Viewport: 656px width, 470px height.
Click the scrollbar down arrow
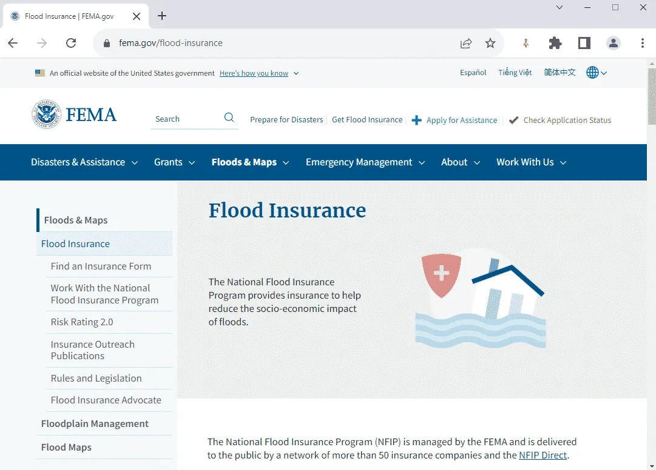coord(651,466)
